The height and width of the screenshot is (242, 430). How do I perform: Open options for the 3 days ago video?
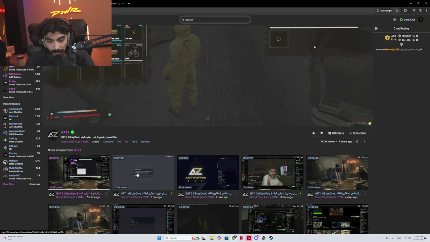click(300, 193)
